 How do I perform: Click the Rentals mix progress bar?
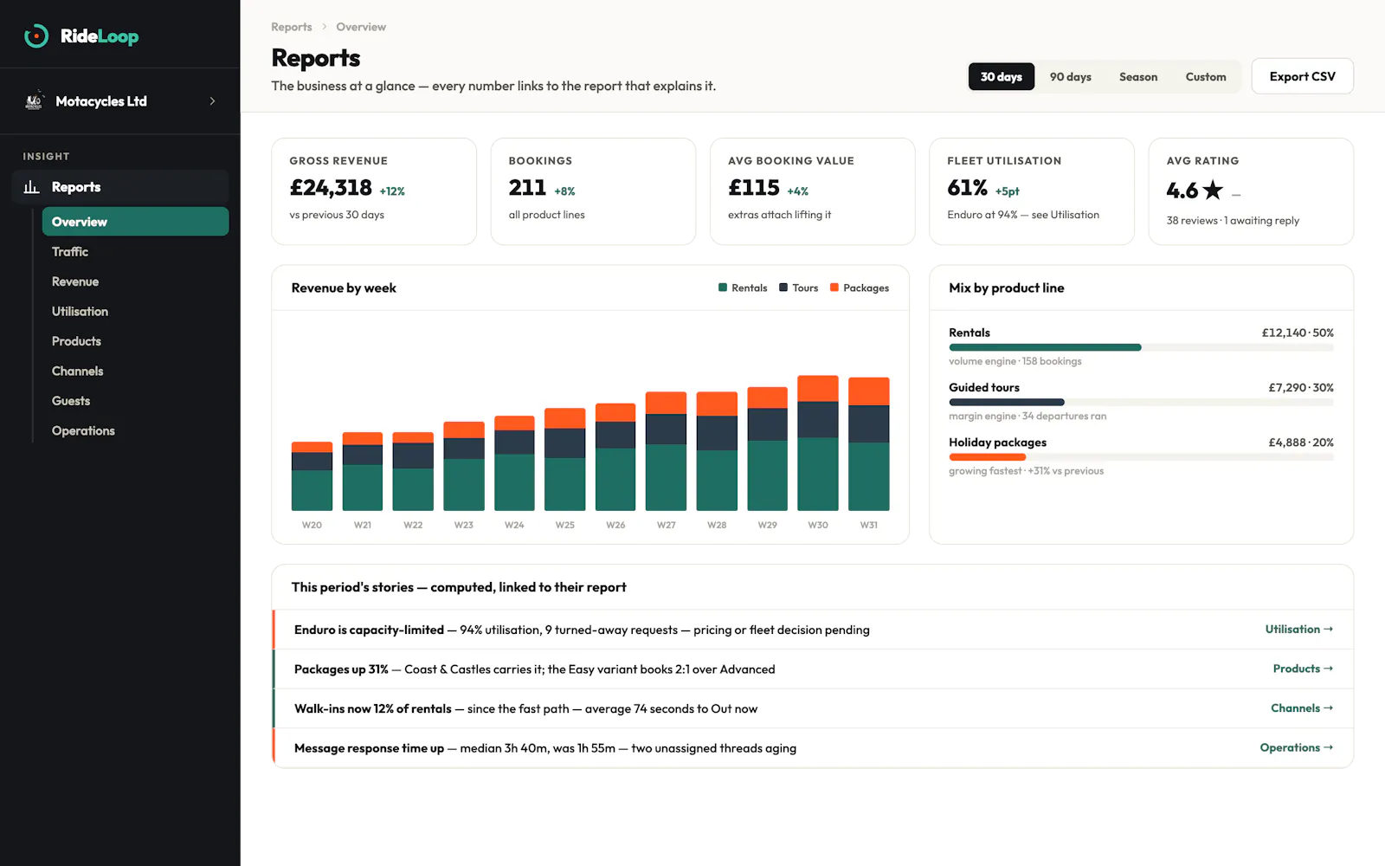pyautogui.click(x=1141, y=347)
